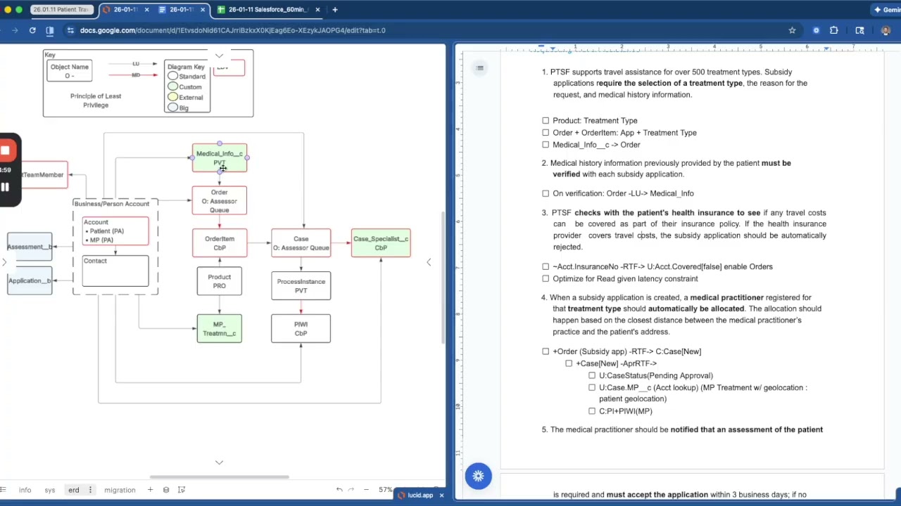Open the browser extensions puzzle icon
Screen dimensions: 901x506
(x=834, y=30)
